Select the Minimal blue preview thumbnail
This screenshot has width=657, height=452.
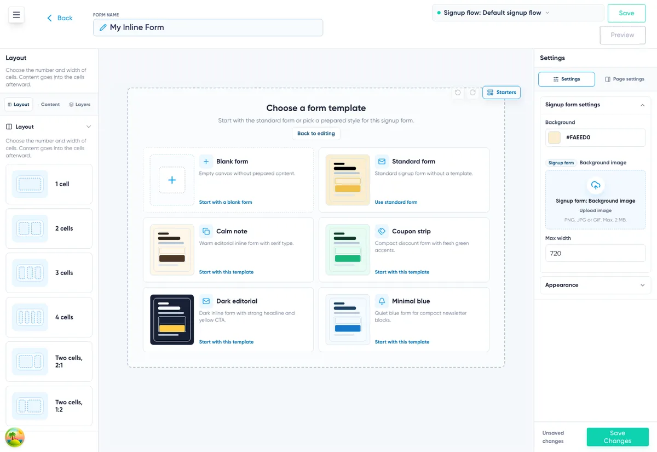click(x=348, y=320)
